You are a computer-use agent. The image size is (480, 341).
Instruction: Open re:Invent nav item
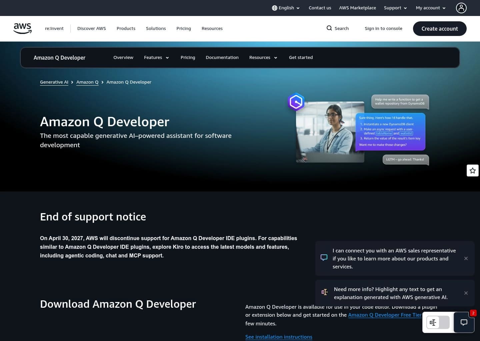54,29
